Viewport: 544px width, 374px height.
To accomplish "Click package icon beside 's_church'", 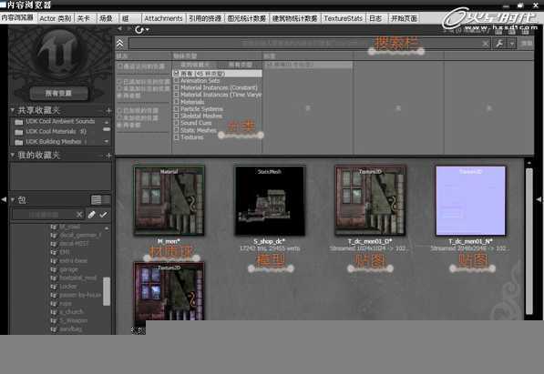I will point(54,312).
